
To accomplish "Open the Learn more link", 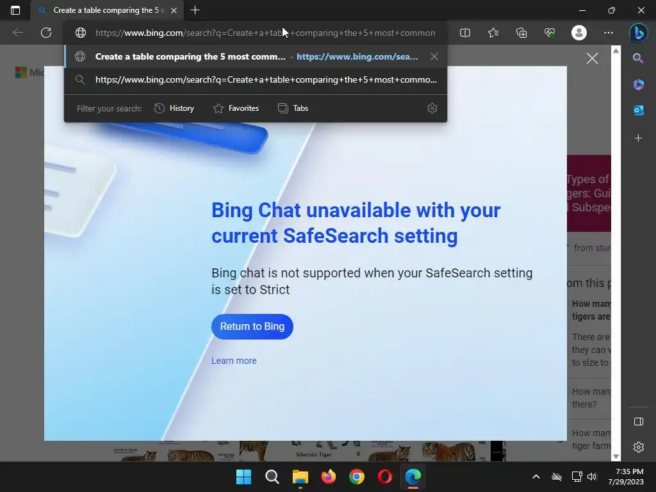I will 234,361.
